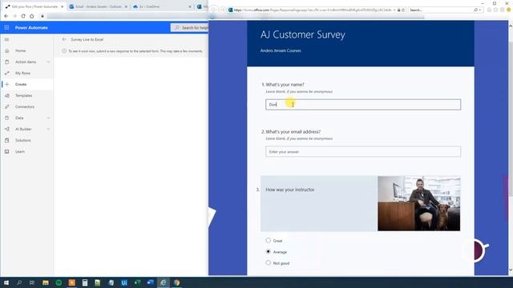The width and height of the screenshot is (513, 288).
Task: Select Create in the sidebar
Action: (x=21, y=84)
